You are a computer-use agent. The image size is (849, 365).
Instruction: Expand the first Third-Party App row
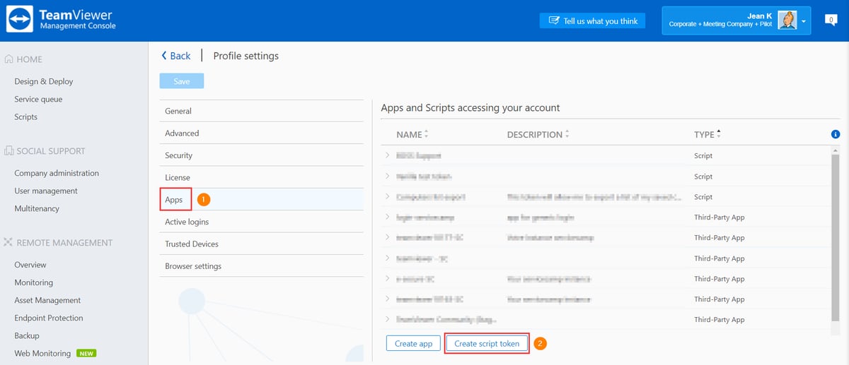[x=387, y=217]
